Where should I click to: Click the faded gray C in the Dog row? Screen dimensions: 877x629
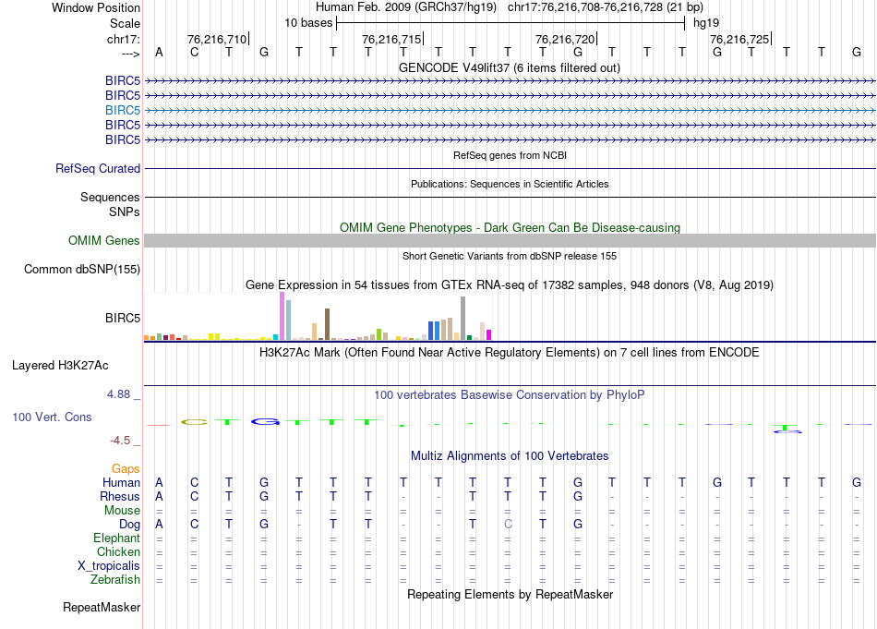[x=508, y=525]
